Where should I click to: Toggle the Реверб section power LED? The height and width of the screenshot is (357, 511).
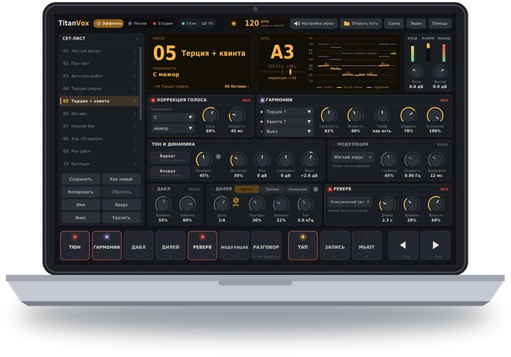coord(330,189)
